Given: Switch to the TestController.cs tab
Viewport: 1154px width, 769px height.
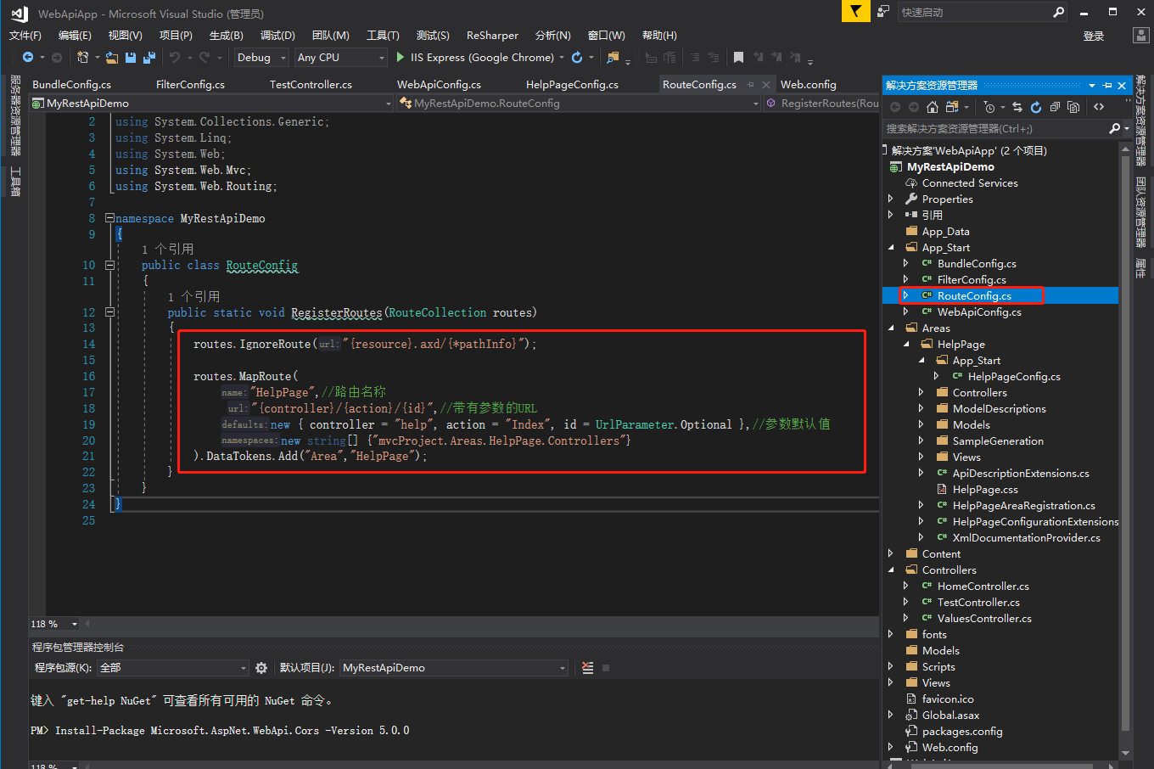Looking at the screenshot, I should (311, 85).
